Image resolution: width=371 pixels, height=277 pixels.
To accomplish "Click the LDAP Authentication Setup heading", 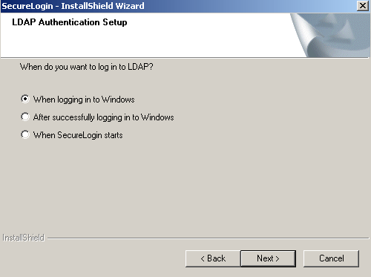I will coord(70,22).
